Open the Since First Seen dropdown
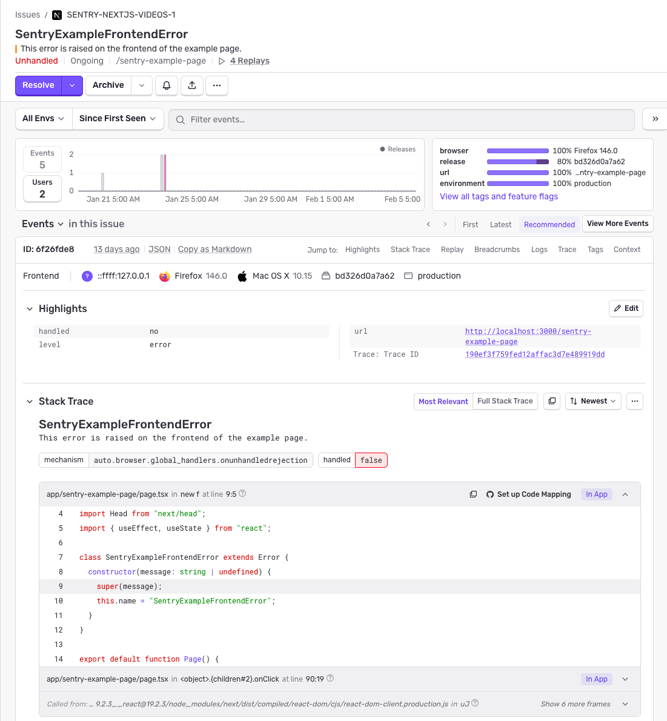The height and width of the screenshot is (721, 667). (118, 119)
